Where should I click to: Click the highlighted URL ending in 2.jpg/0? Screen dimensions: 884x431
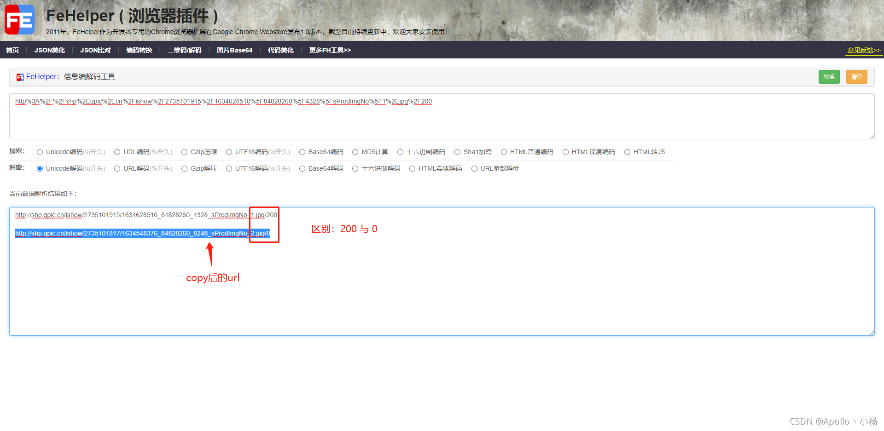(x=143, y=233)
